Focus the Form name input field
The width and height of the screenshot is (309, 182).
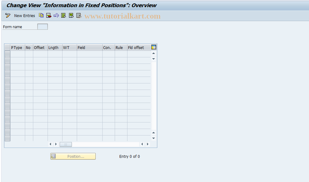click(x=43, y=27)
